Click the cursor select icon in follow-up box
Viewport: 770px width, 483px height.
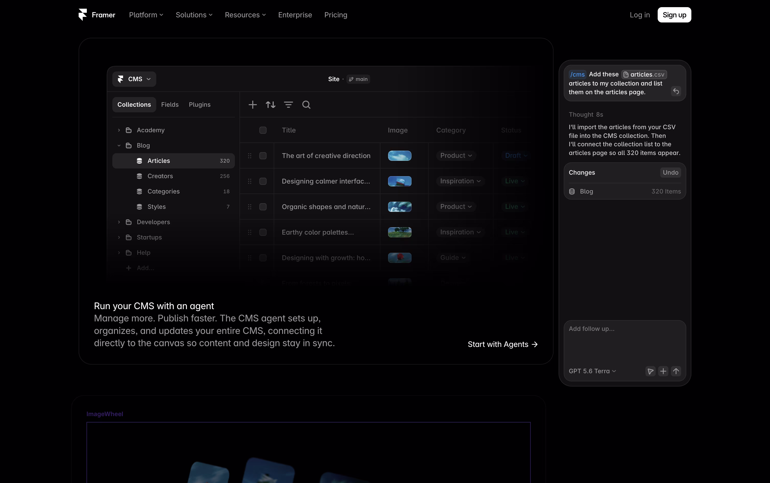tap(651, 371)
